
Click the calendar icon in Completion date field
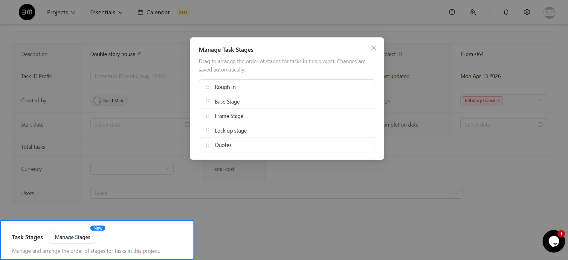(540, 124)
